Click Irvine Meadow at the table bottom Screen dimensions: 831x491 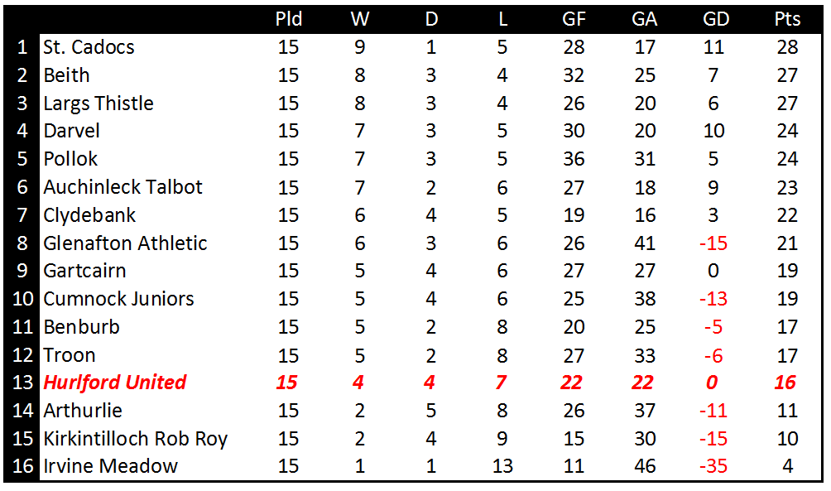[110, 466]
